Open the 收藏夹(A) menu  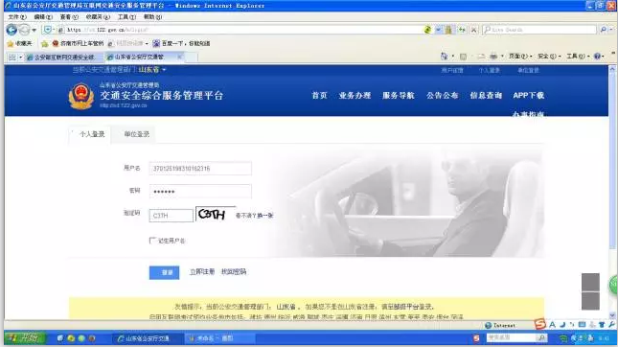point(98,17)
